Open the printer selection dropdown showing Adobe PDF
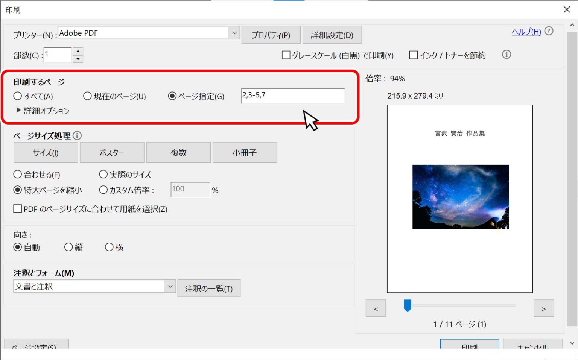578x360 pixels. pos(234,33)
